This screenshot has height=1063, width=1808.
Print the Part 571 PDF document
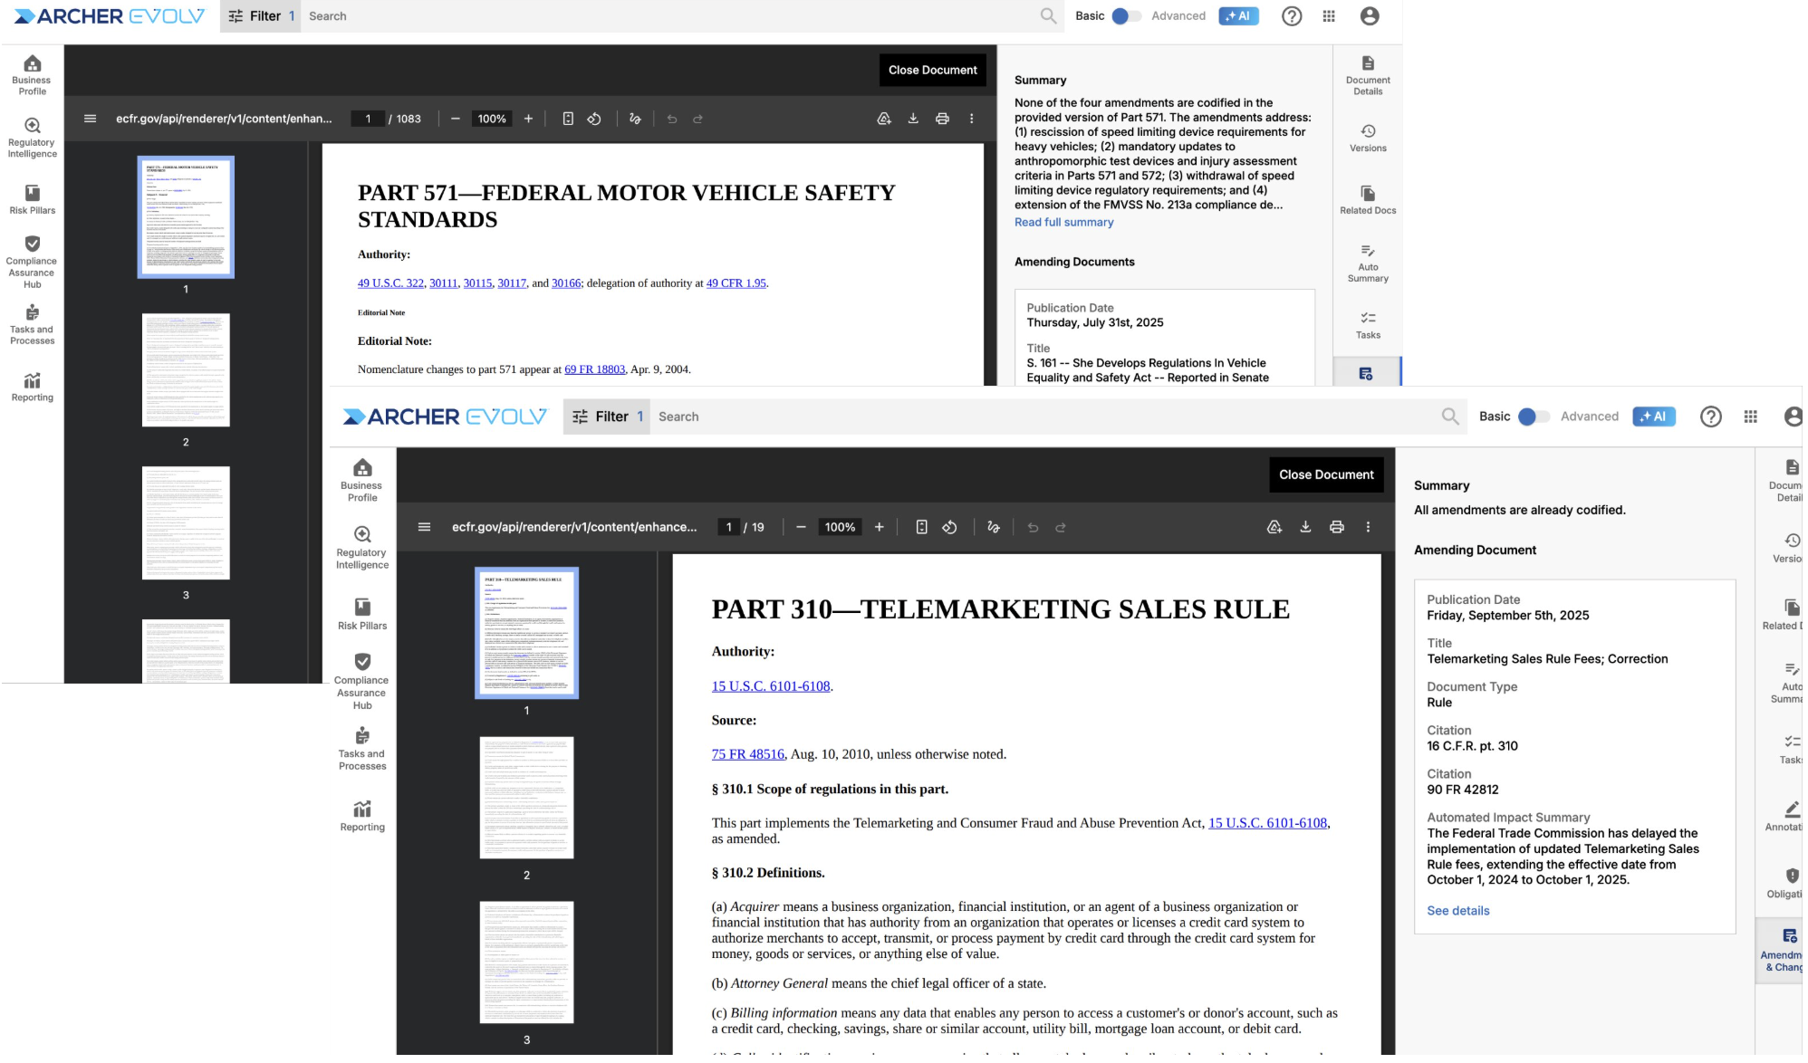[x=942, y=119]
